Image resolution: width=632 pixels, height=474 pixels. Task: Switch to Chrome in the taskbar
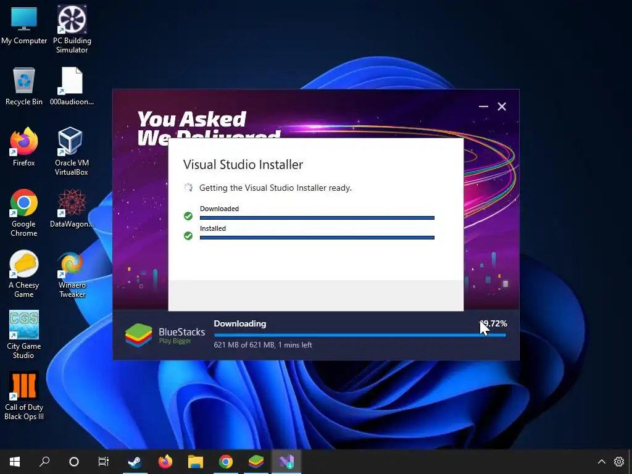(x=226, y=461)
